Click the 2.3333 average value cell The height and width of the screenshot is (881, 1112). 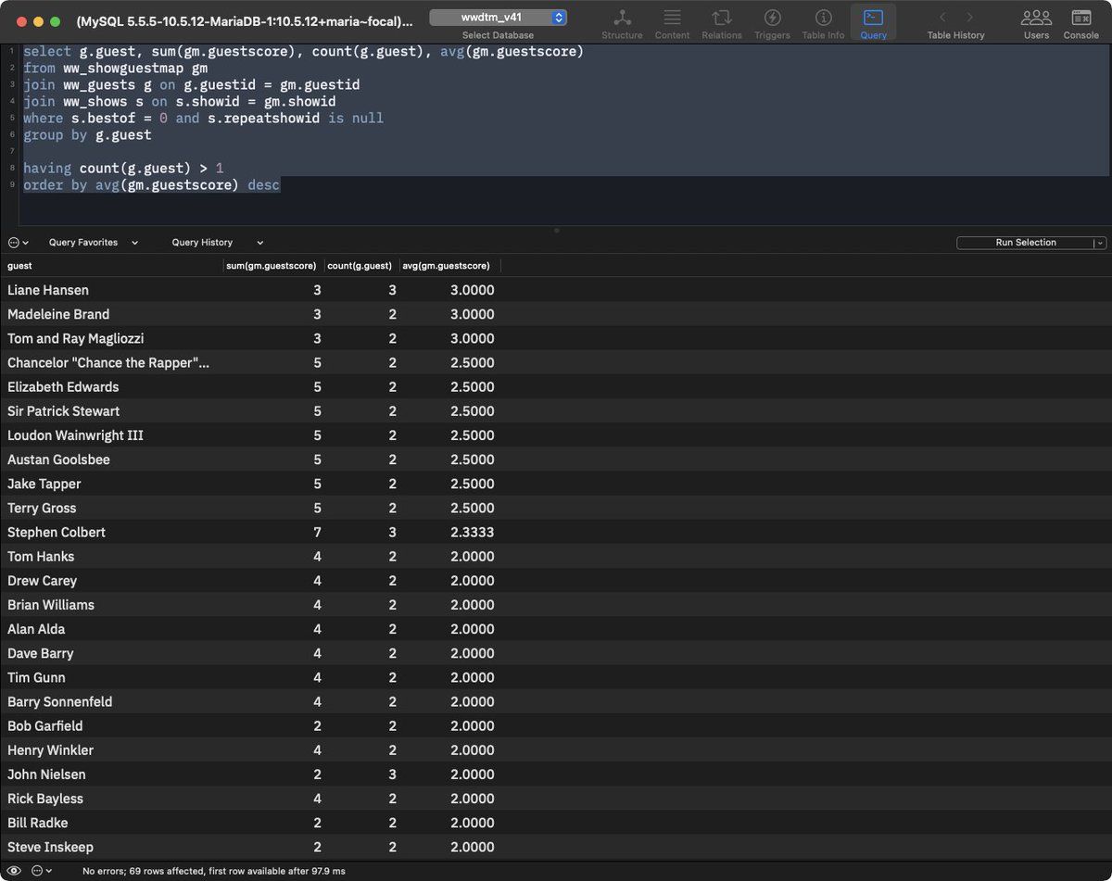[x=473, y=532]
